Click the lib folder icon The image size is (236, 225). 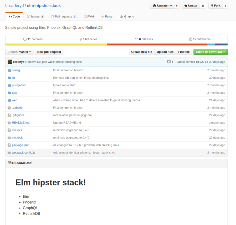(9, 78)
